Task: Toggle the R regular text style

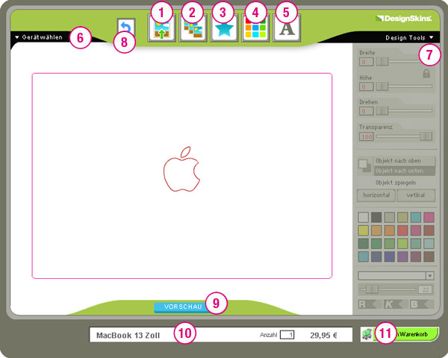Action: (x=367, y=304)
